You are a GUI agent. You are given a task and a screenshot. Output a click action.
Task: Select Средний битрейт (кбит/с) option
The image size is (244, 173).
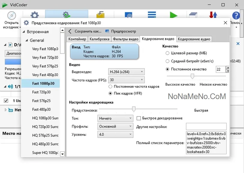tap(167, 61)
